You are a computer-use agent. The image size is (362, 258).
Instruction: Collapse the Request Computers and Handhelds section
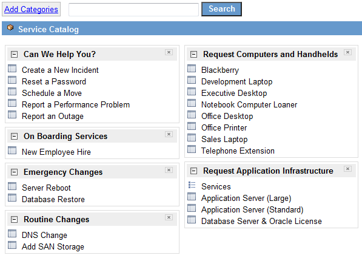pos(193,54)
